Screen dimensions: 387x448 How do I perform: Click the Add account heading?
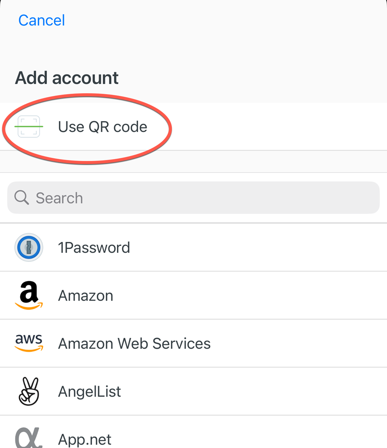click(x=67, y=78)
